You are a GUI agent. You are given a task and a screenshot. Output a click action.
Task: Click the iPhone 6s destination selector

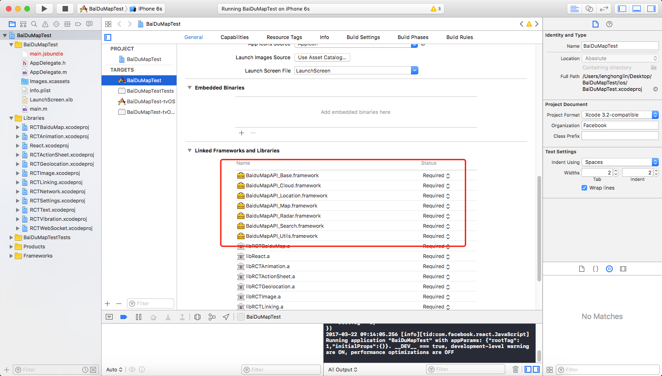click(146, 9)
